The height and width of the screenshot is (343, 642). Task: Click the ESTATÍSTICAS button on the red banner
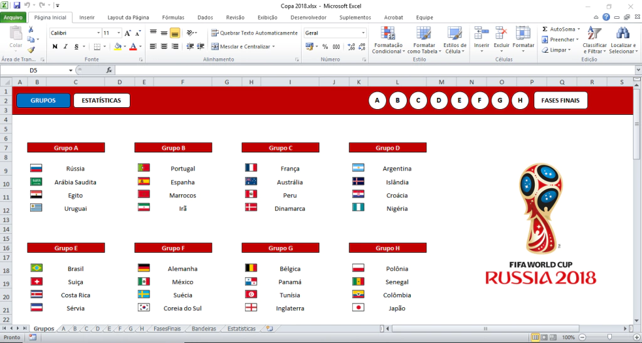(x=102, y=100)
